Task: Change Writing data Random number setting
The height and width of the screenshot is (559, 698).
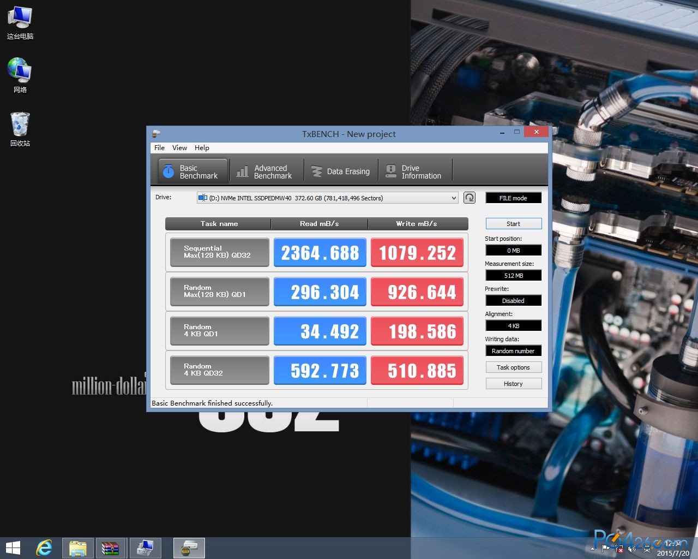Action: [513, 350]
